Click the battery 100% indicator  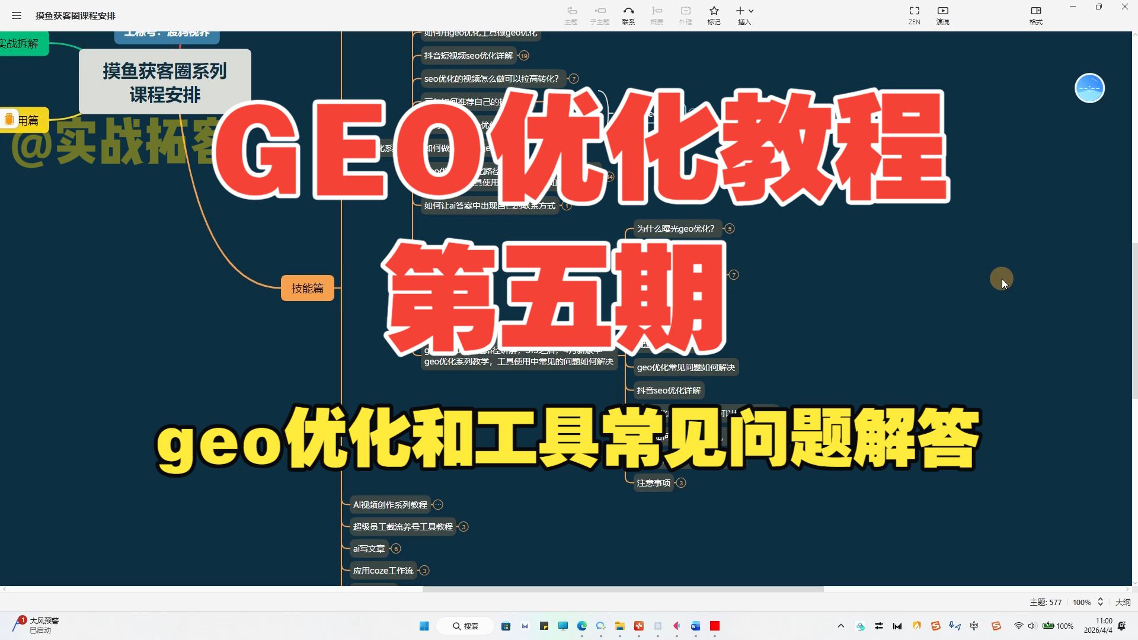pos(1058,626)
